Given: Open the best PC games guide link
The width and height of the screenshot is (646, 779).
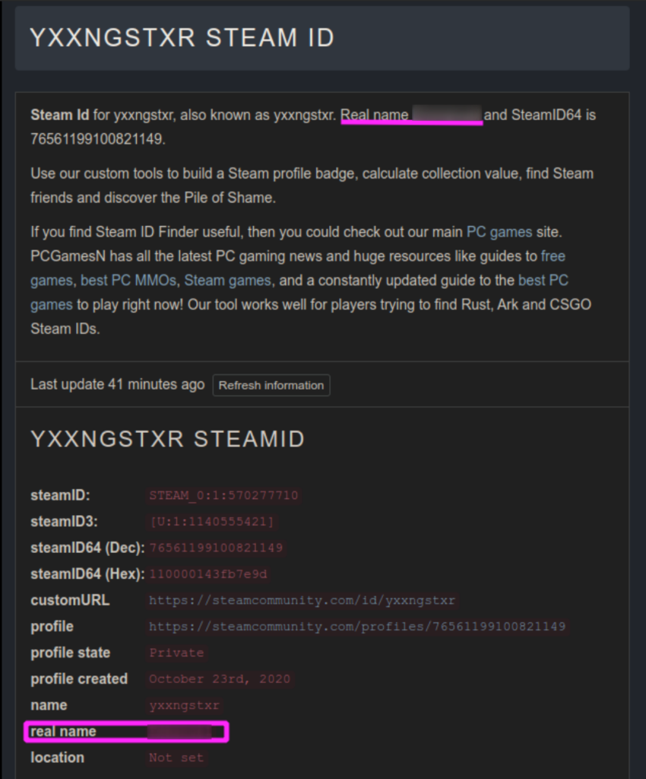Looking at the screenshot, I should point(543,280).
